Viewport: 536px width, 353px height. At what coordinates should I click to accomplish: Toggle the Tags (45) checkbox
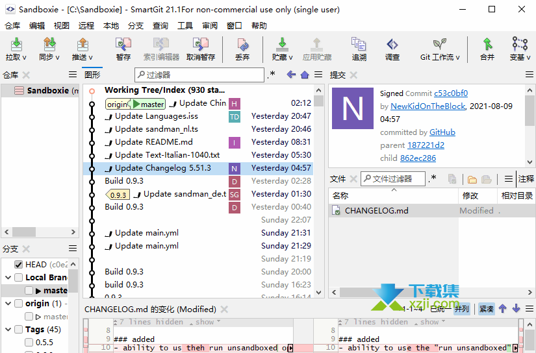tap(18, 330)
